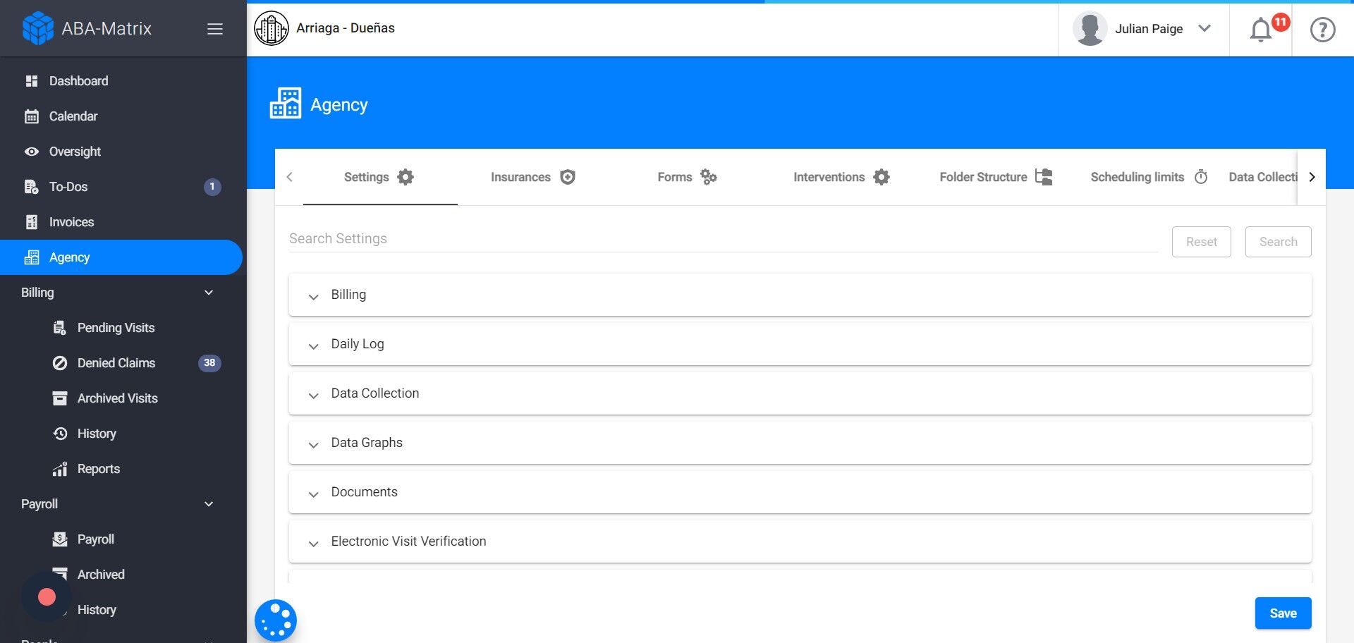Click the Reports bar chart icon
1354x643 pixels.
pyautogui.click(x=60, y=469)
